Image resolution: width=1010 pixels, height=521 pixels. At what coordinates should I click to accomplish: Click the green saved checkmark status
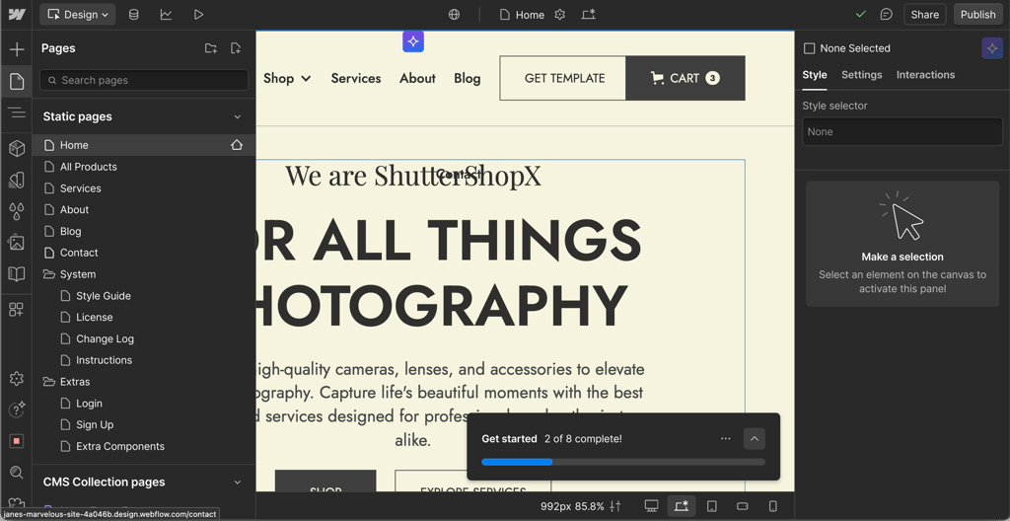(860, 14)
